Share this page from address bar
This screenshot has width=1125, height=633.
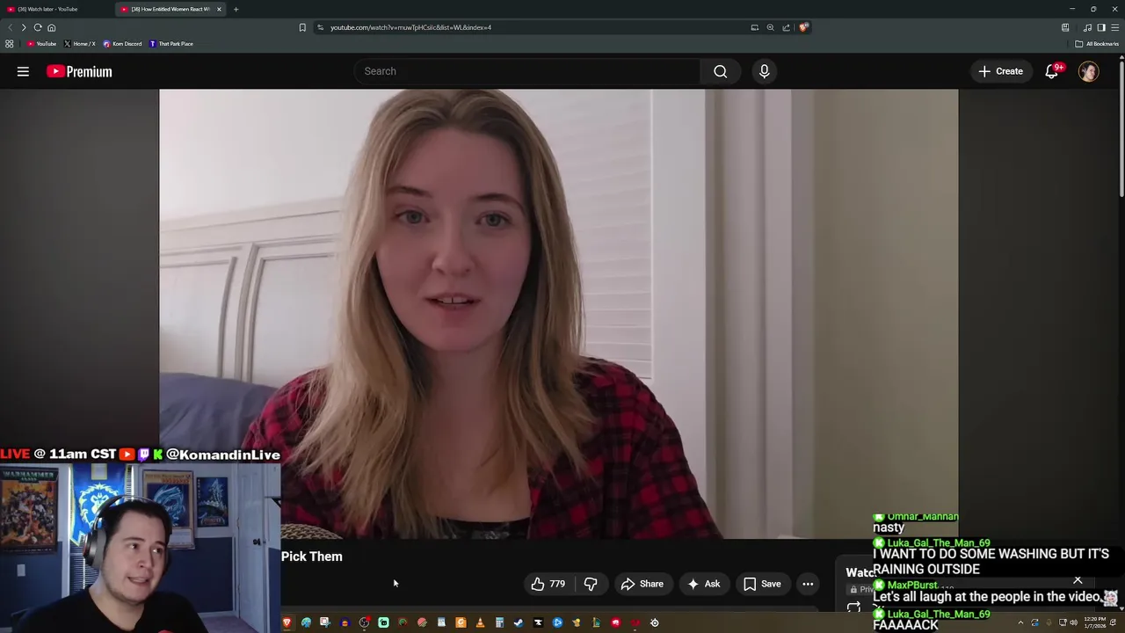[786, 27]
